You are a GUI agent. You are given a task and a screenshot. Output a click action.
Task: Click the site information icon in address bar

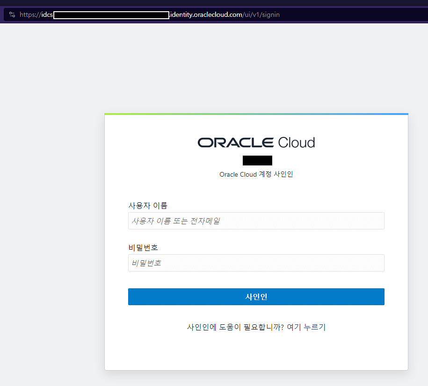click(x=12, y=14)
